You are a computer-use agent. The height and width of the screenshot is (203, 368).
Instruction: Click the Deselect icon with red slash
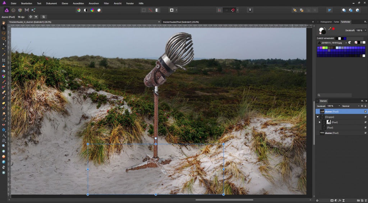click(150, 10)
